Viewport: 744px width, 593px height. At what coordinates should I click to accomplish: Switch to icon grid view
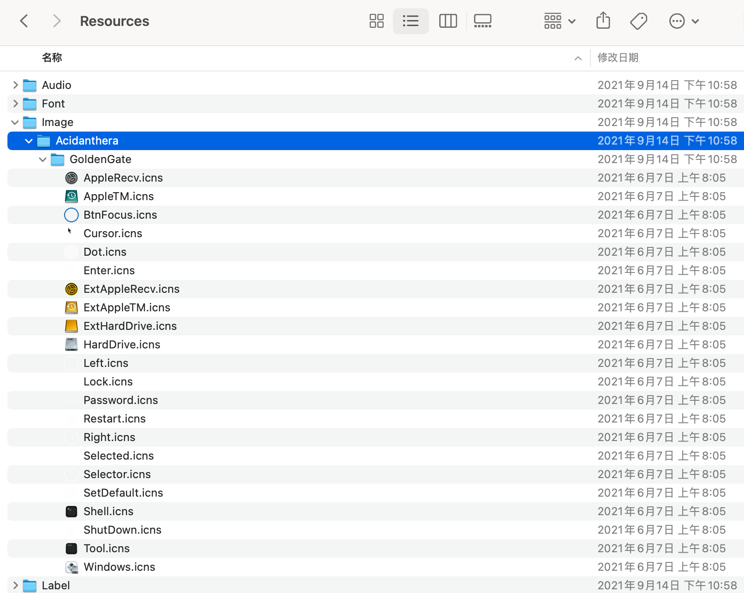point(376,21)
